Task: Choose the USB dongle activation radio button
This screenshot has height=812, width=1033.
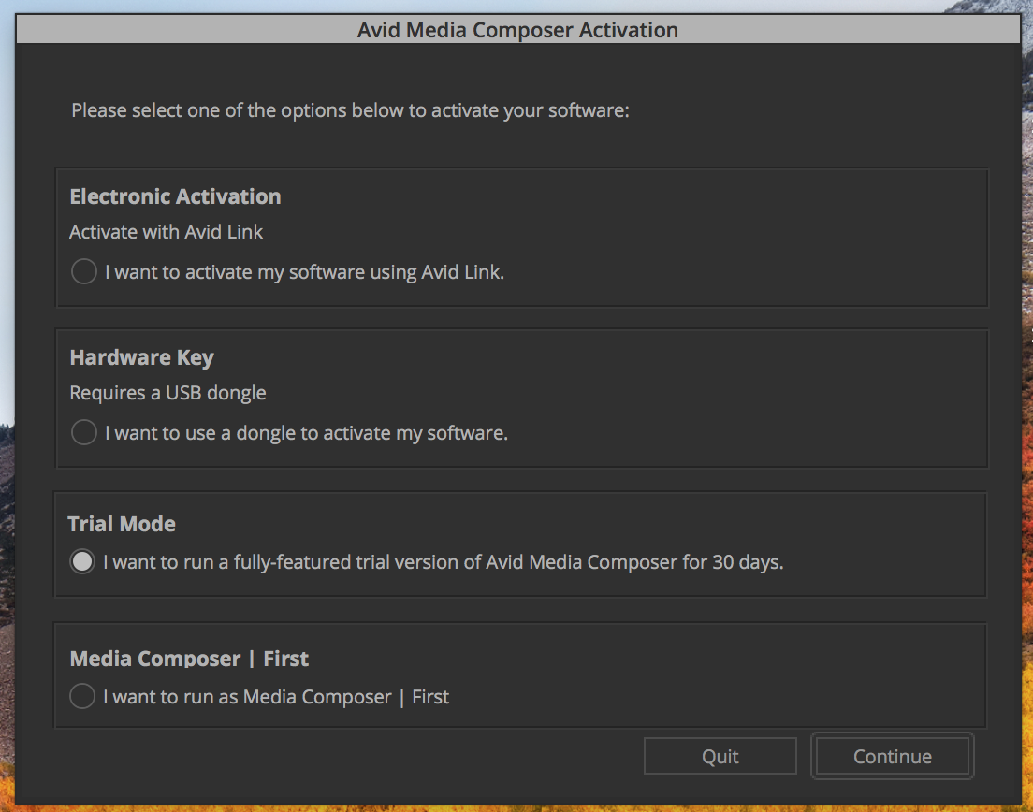Action: click(83, 433)
